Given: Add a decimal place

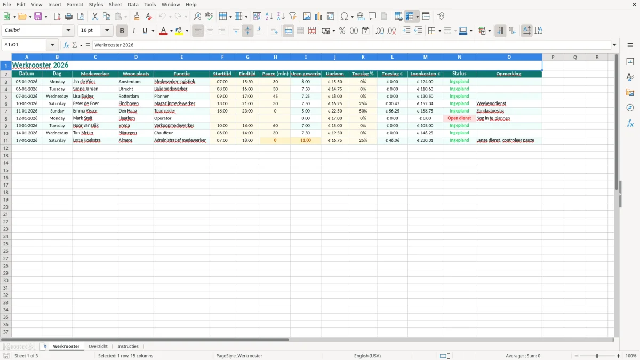Looking at the screenshot, I should pyautogui.click(x=380, y=31).
